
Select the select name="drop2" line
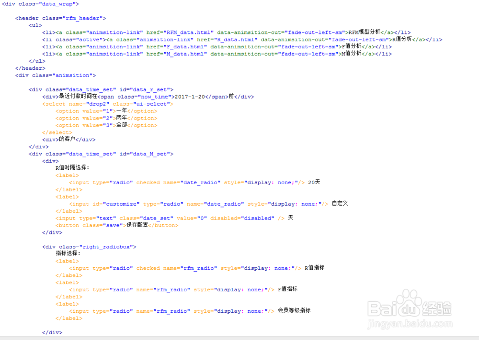pos(108,104)
